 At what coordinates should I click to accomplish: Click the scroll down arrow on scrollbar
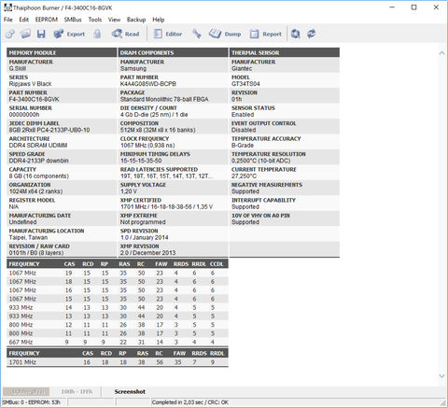click(441, 376)
